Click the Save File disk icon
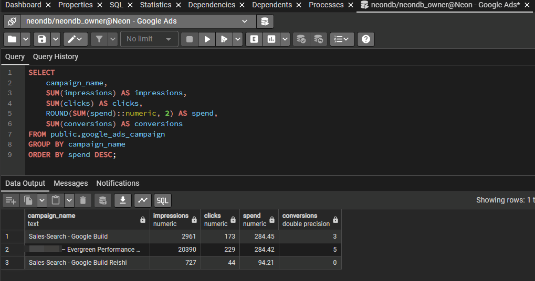This screenshot has width=535, height=281. (42, 39)
